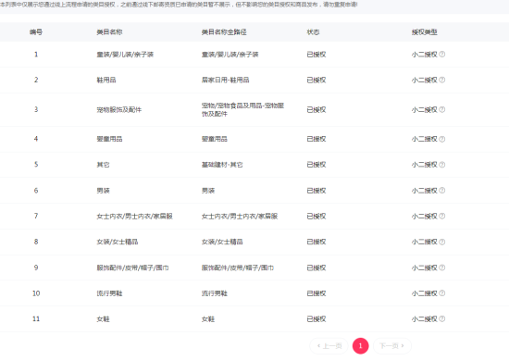The image size is (509, 361).
Task: Click 流行男鞋 in the full path column
Action: click(x=215, y=293)
